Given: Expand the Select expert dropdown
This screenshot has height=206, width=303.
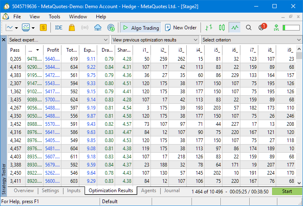Looking at the screenshot, I should [58, 40].
